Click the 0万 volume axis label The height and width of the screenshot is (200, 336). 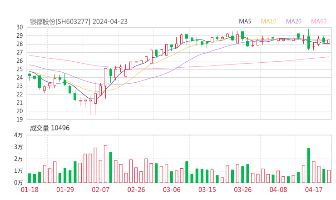19,183
